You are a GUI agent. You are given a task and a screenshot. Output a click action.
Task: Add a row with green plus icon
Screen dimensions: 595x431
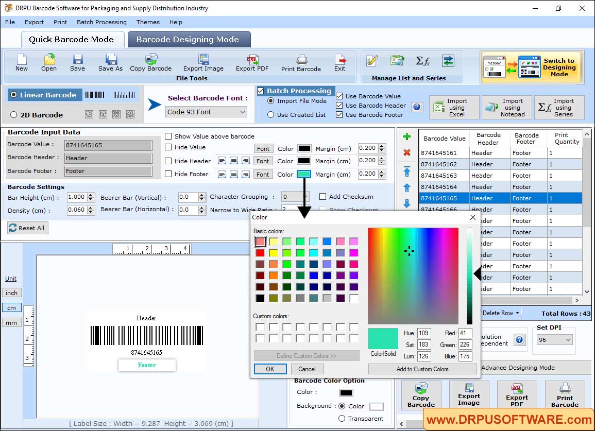pyautogui.click(x=407, y=136)
